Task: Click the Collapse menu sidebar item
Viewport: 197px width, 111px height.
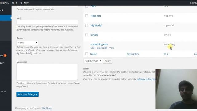Action: point(3,92)
